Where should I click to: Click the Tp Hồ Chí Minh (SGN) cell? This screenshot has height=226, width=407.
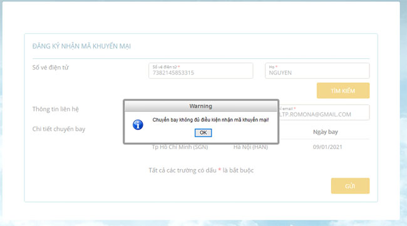(180, 147)
